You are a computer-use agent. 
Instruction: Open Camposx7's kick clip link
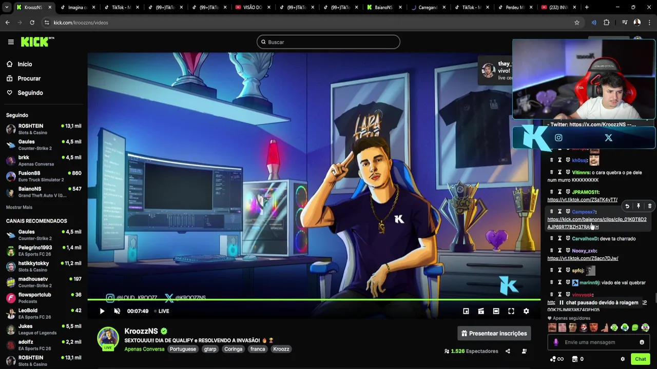point(596,223)
